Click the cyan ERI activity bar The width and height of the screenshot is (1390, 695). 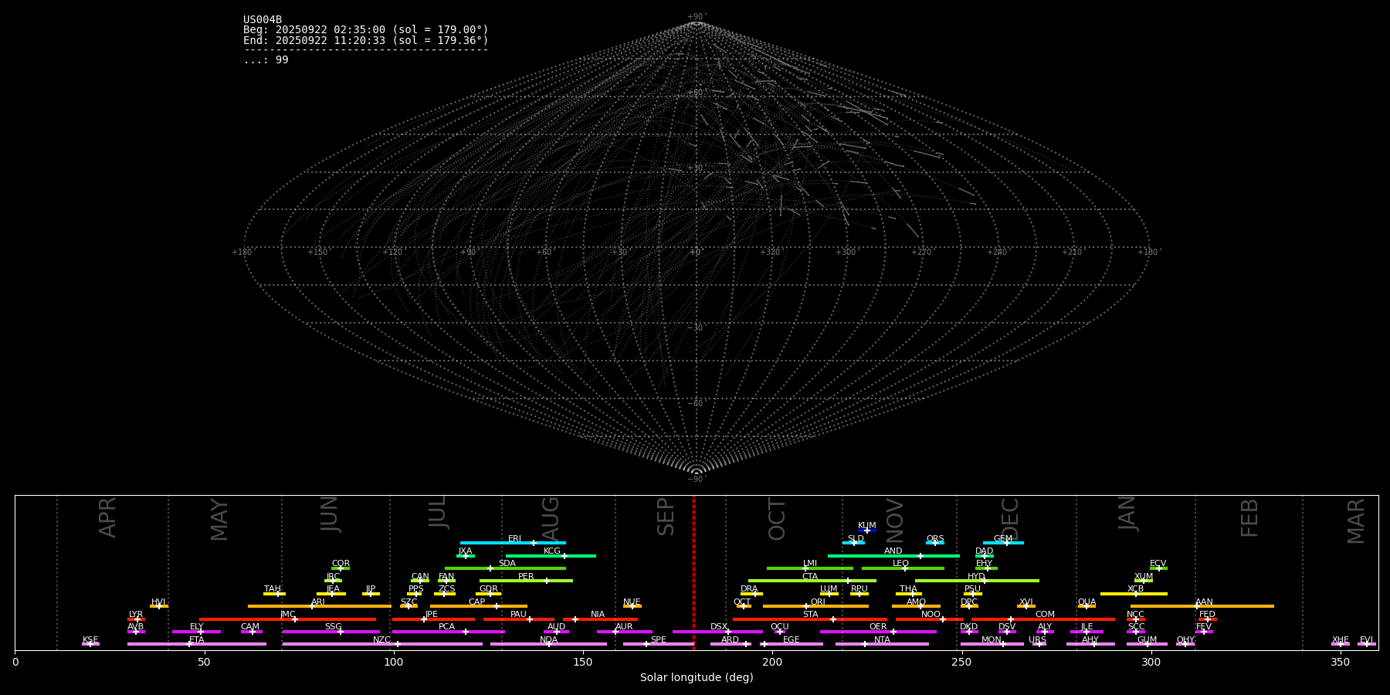(513, 543)
